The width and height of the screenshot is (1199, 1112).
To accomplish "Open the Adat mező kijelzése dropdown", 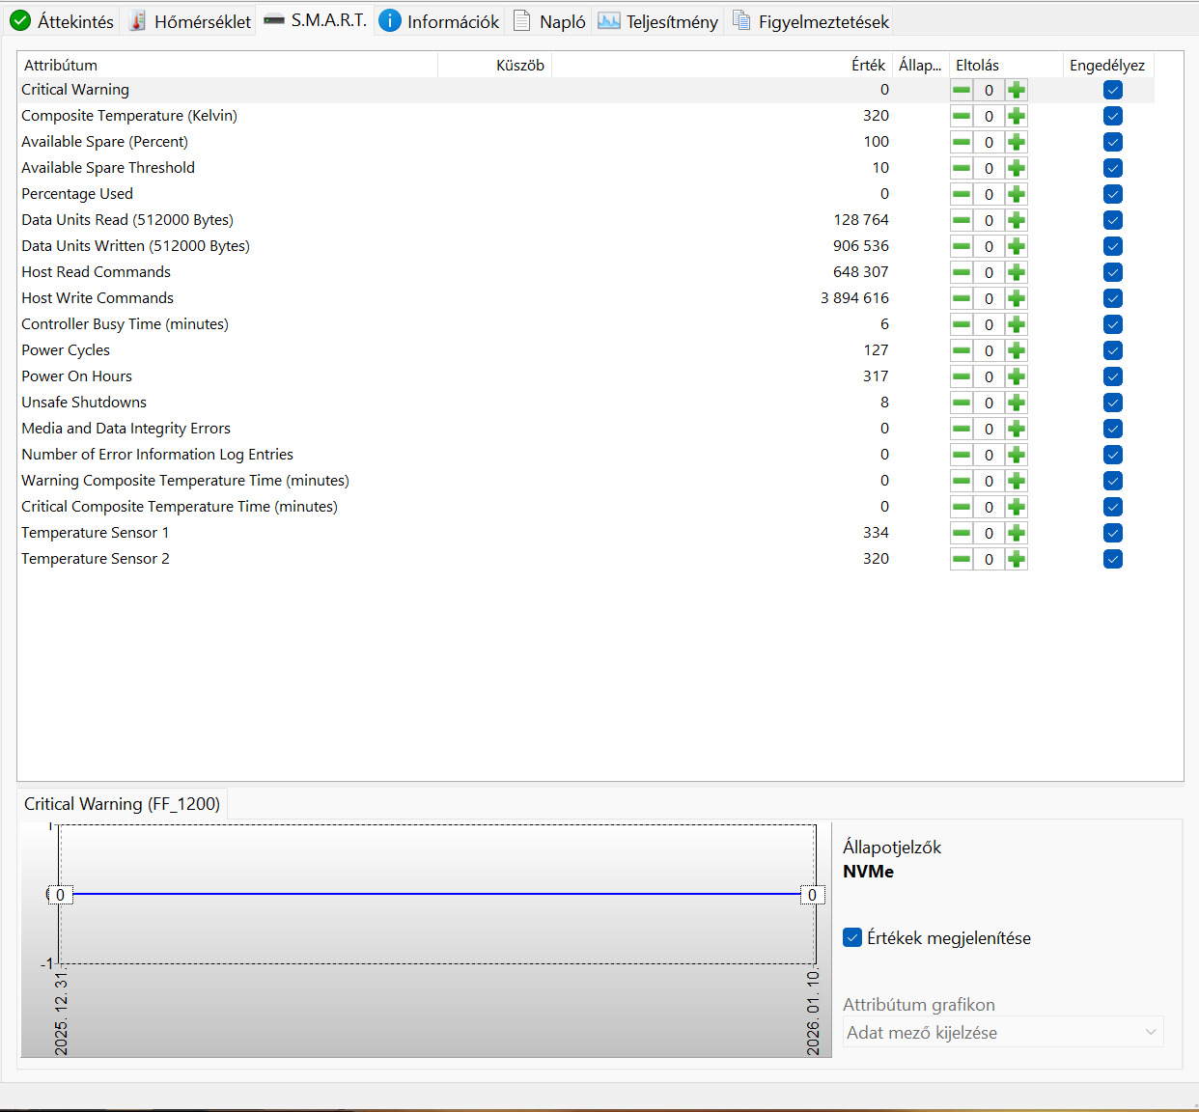I will (x=1003, y=1032).
